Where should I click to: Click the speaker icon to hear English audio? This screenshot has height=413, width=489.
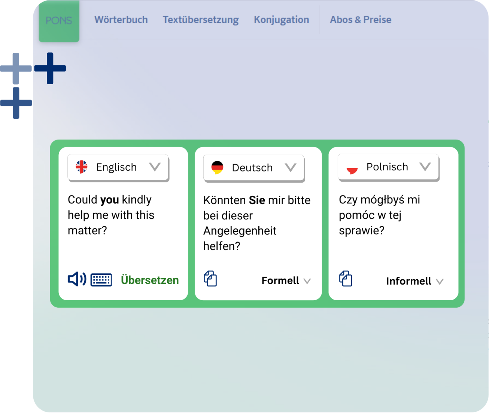point(76,279)
